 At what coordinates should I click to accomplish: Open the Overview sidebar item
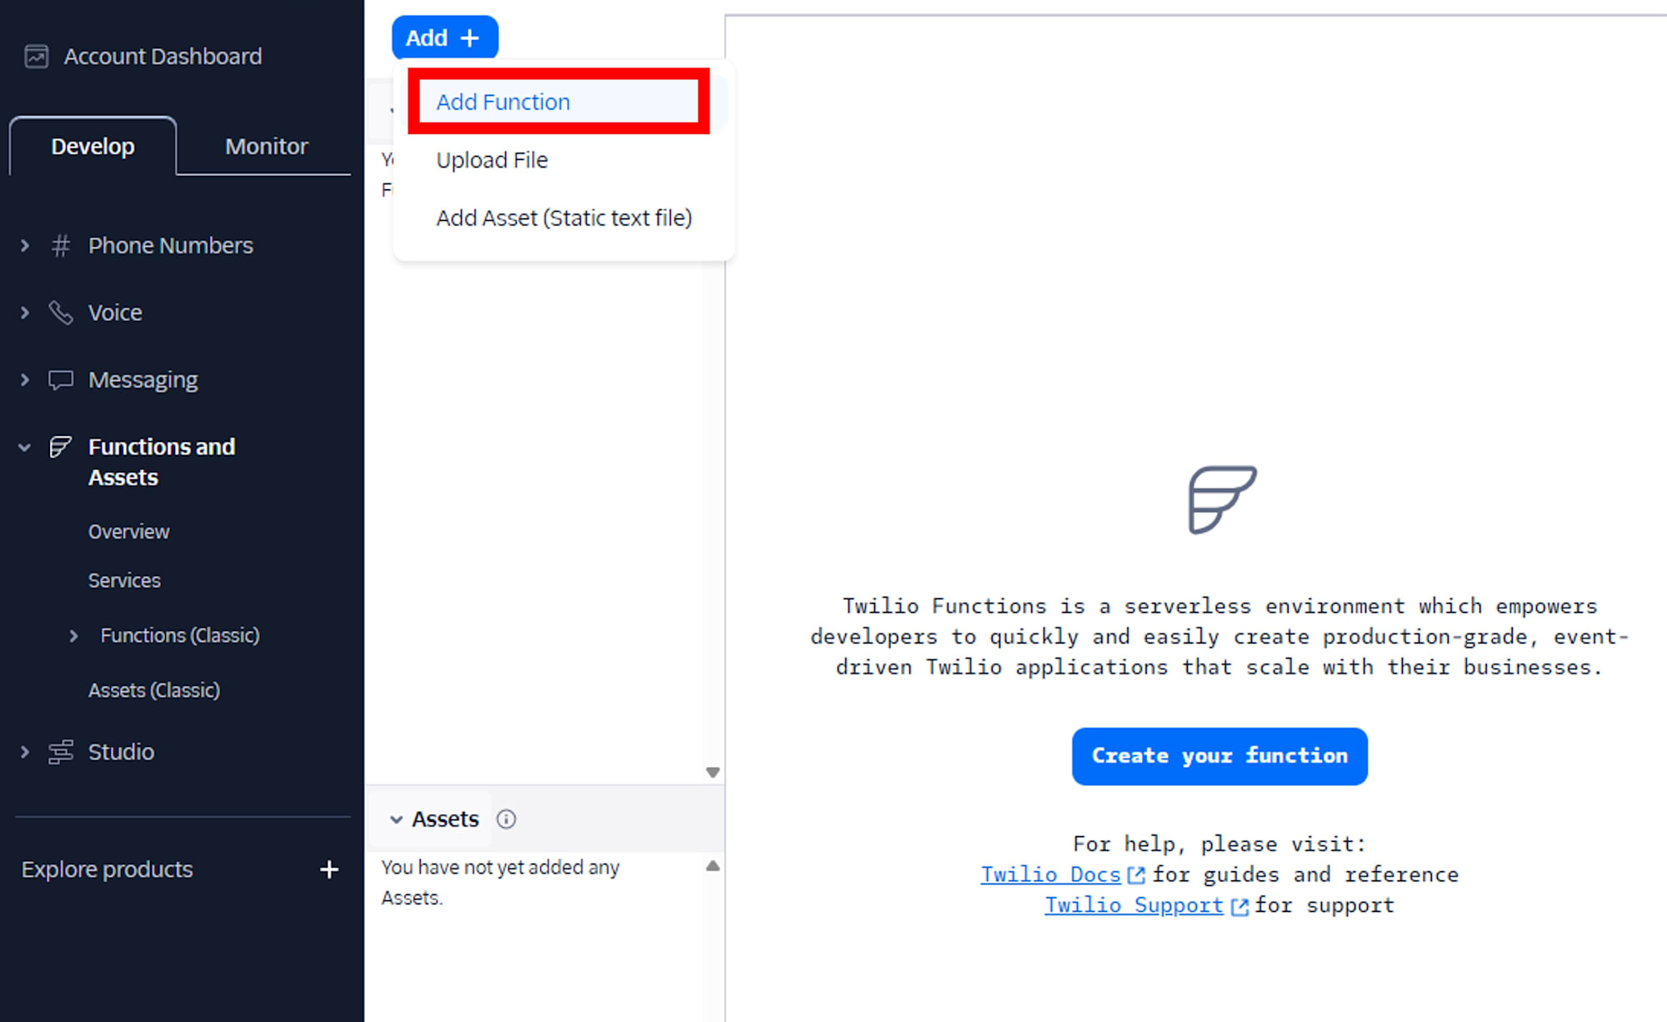click(128, 532)
